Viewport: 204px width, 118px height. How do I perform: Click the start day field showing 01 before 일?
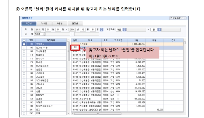(x=58, y=29)
